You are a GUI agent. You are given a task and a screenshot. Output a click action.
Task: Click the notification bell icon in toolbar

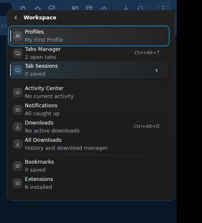[140, 8]
